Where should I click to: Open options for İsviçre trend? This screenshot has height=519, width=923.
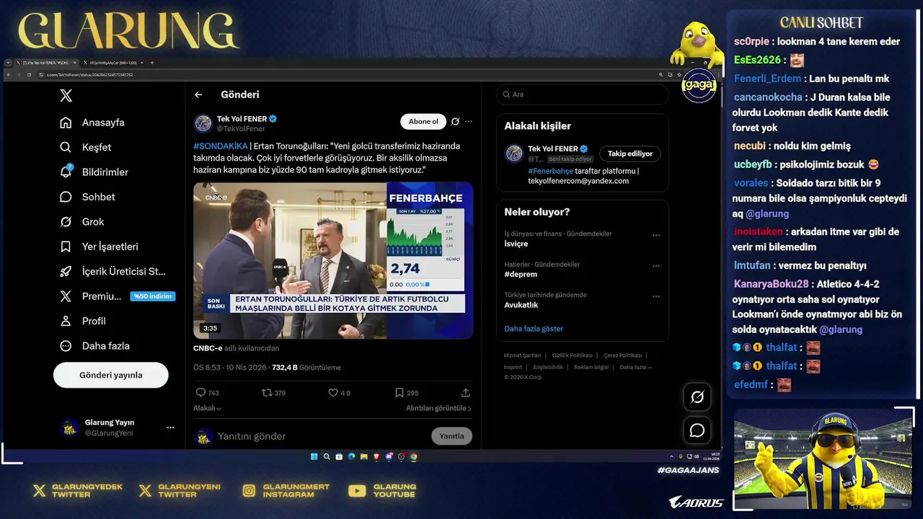(x=656, y=235)
